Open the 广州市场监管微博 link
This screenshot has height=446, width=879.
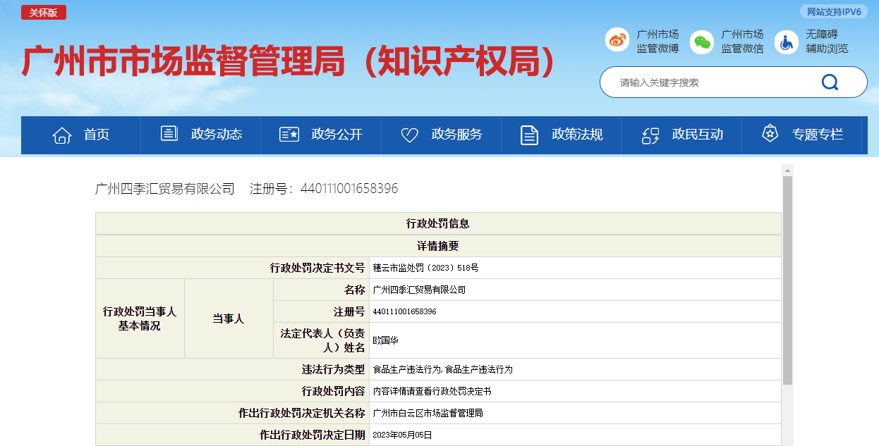[657, 42]
